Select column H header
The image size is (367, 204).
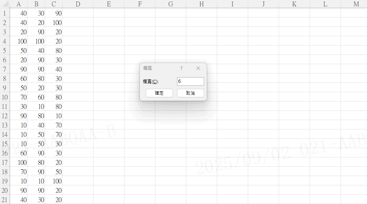201,4
